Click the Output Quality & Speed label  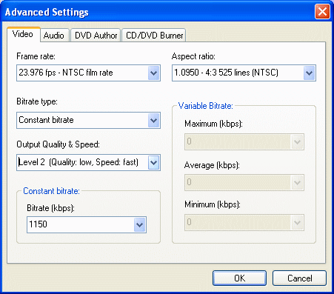click(x=58, y=144)
